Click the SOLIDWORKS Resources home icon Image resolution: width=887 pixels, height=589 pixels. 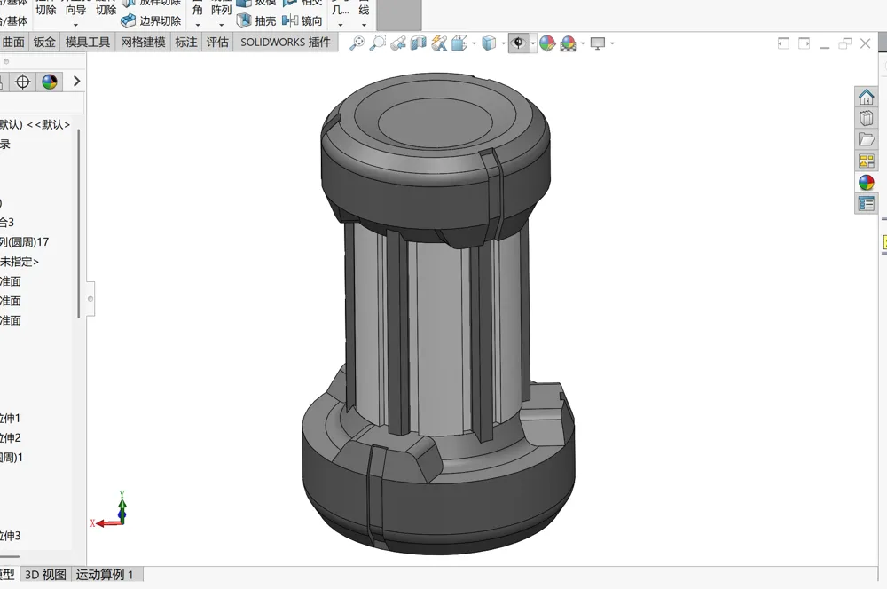tap(866, 97)
